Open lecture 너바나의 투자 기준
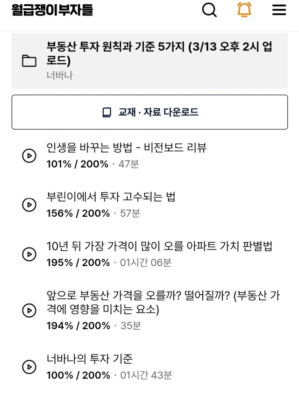299x397 pixels. (90, 359)
